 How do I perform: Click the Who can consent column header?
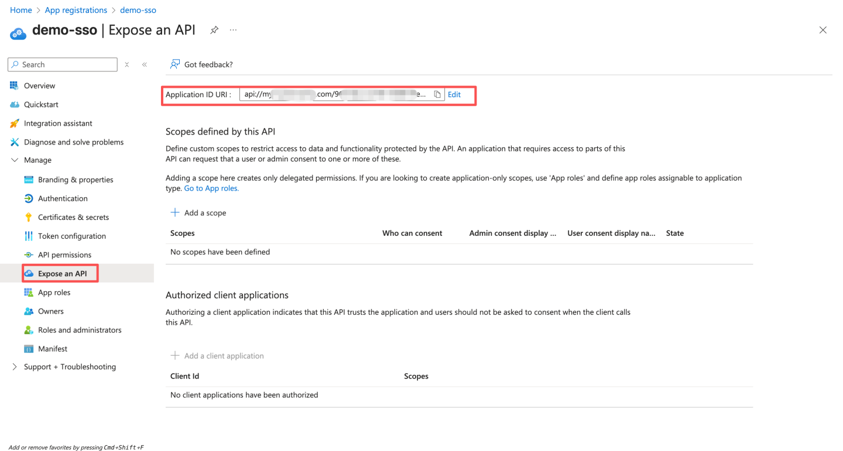(x=412, y=233)
